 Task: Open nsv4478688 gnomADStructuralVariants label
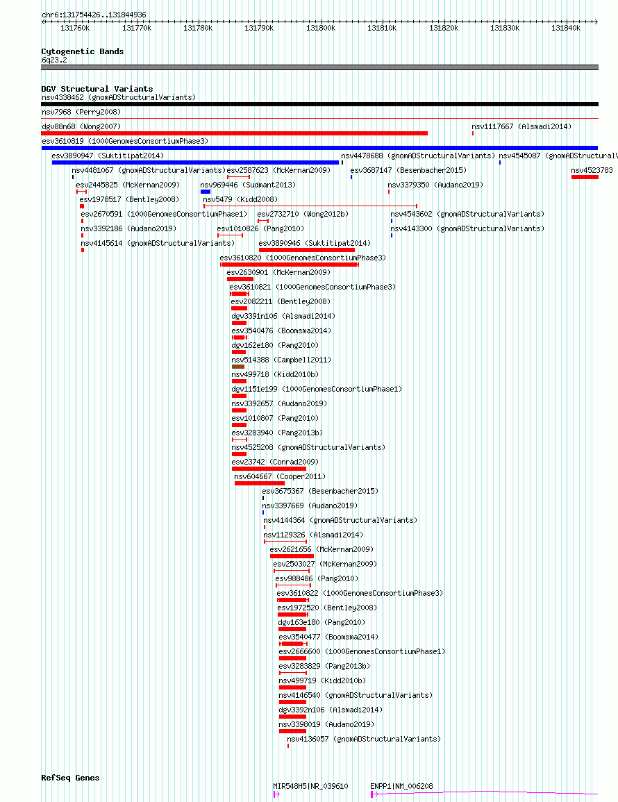(x=418, y=156)
